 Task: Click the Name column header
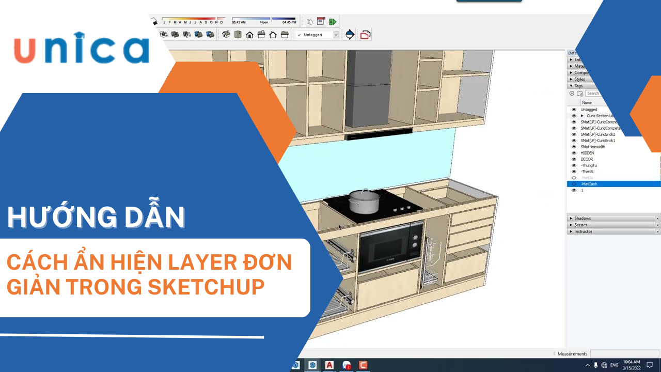(x=587, y=103)
